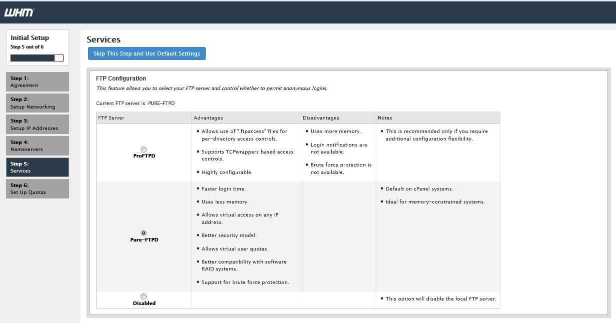Click 'Uses more memory.' bullet text
616x323 pixels.
point(336,131)
